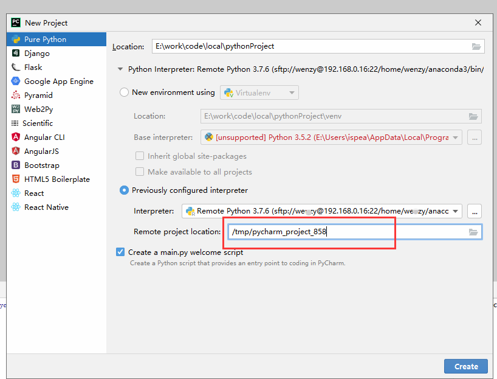Screen dimensions: 497x379
Task: Toggle Inherit global site-packages checkbox
Action: (140, 156)
